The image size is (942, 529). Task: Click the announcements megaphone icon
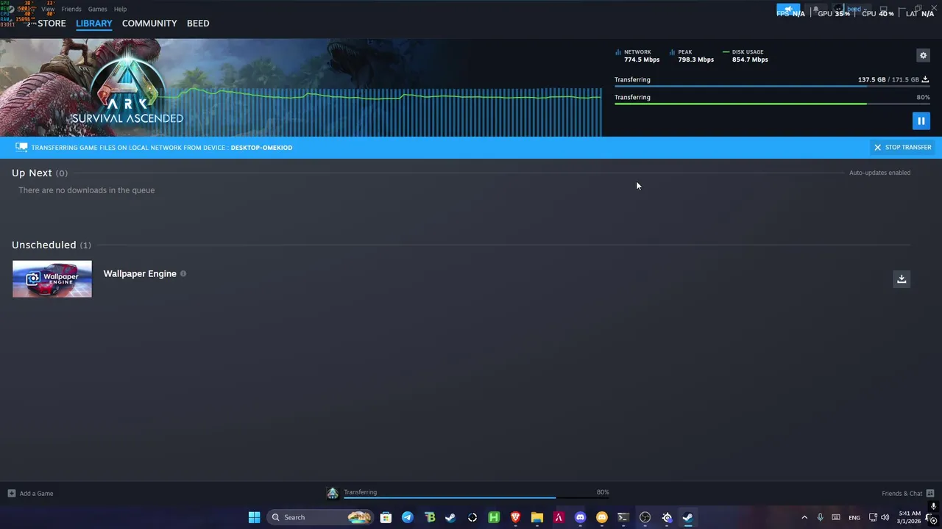point(788,10)
